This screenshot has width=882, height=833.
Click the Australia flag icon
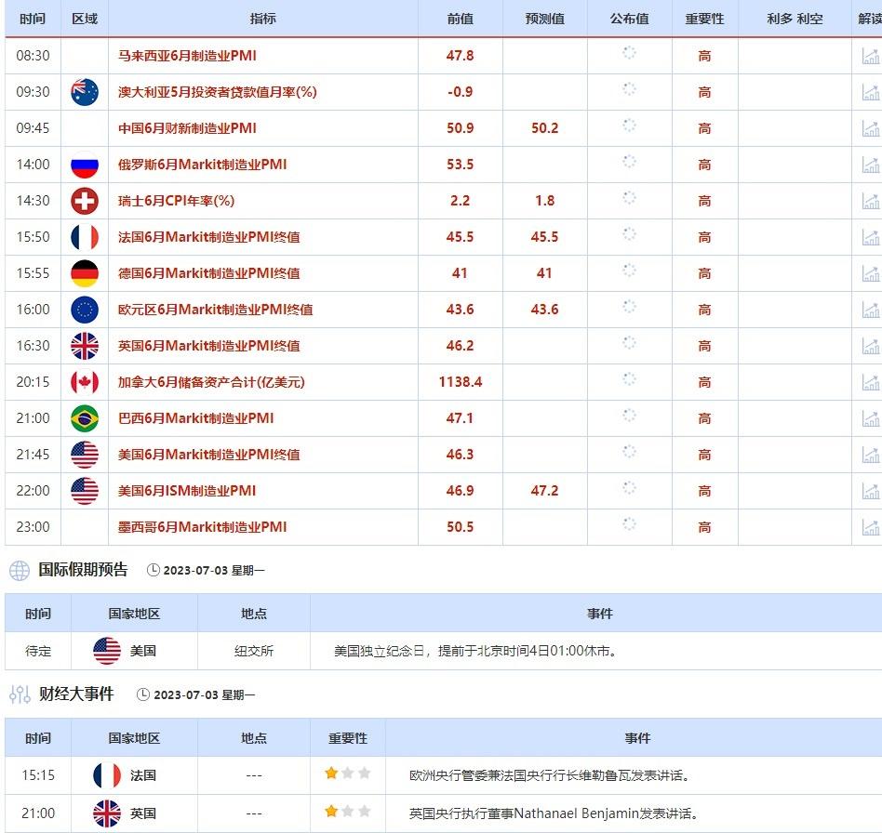(85, 92)
